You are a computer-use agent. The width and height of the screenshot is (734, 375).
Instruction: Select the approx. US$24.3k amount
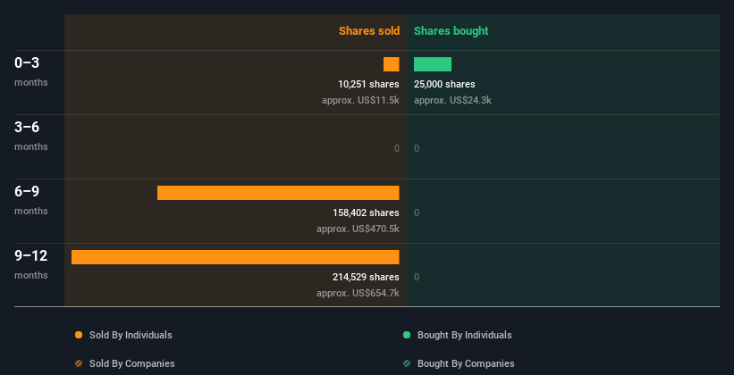tap(452, 100)
